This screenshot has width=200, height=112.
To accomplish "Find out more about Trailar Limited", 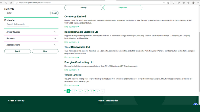I will click(x=71, y=85).
